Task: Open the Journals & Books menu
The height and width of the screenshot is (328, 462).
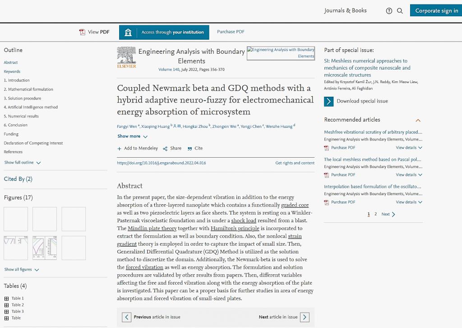Action: pyautogui.click(x=345, y=10)
